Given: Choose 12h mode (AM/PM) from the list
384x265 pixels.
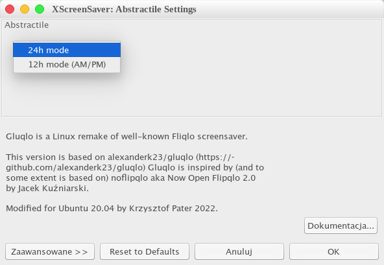Looking at the screenshot, I should 67,64.
